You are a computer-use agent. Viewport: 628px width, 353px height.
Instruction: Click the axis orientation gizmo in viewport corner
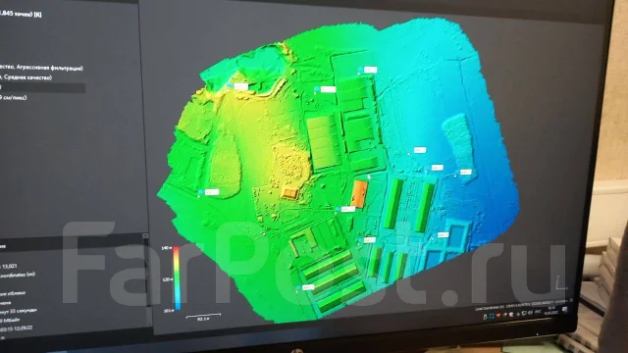click(x=562, y=283)
